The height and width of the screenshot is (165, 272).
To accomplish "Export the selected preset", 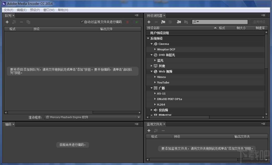I will click(186, 22).
